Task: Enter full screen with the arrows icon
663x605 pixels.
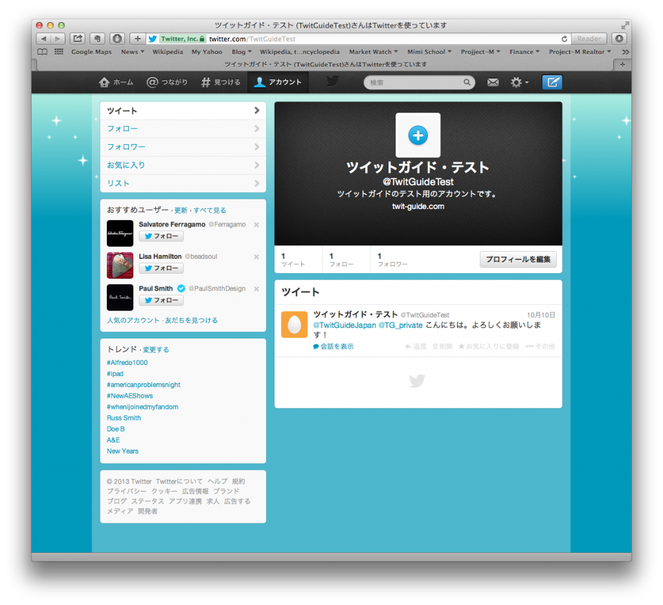Action: click(x=625, y=25)
